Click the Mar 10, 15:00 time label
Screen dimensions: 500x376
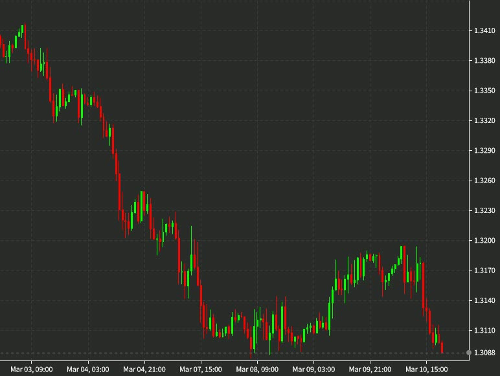pos(427,370)
